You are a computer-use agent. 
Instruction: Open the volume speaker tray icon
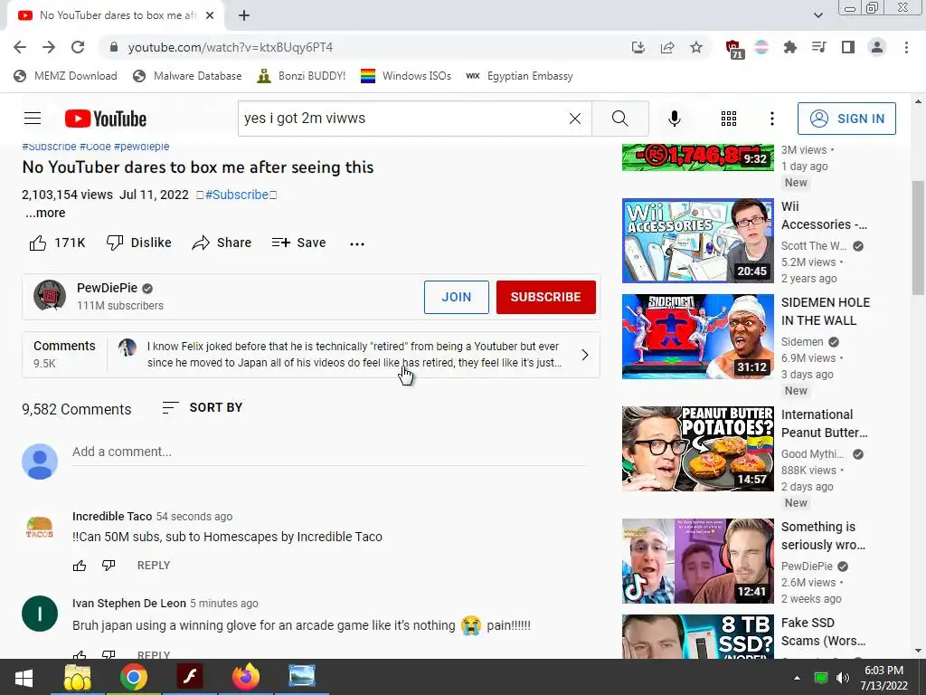[843, 678]
